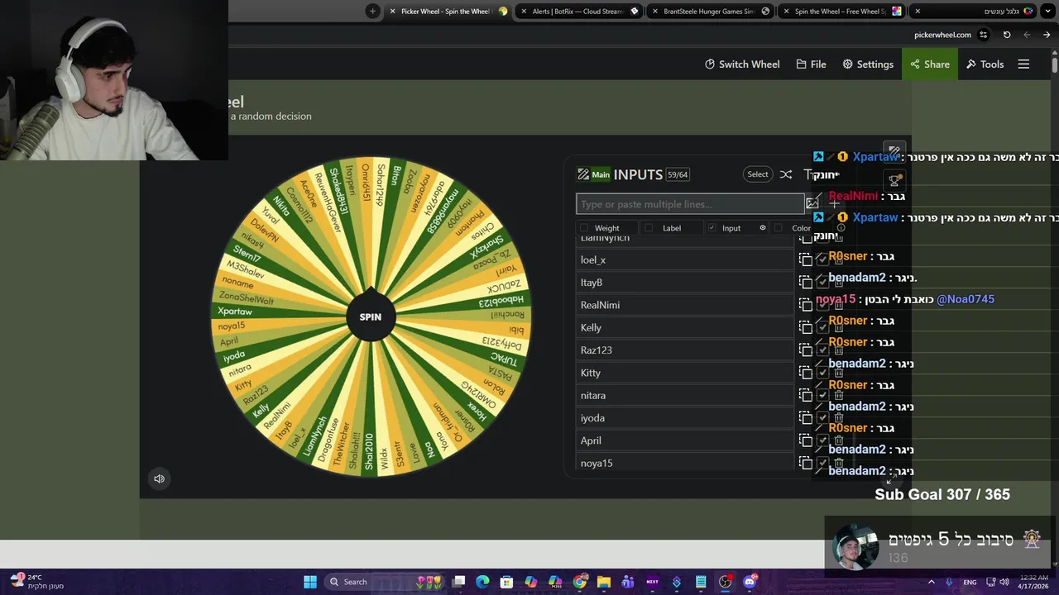The height and width of the screenshot is (595, 1059).
Task: Toggle the Input column checkbox
Action: [712, 228]
